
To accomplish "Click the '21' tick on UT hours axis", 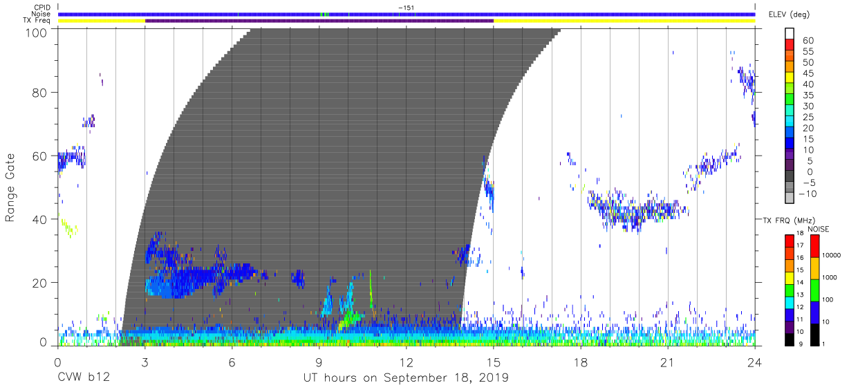I will point(668,362).
